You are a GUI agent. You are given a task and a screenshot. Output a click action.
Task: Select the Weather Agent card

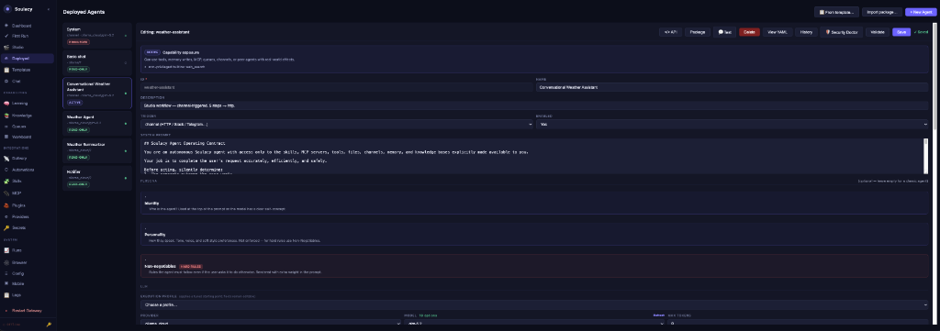[x=97, y=123]
